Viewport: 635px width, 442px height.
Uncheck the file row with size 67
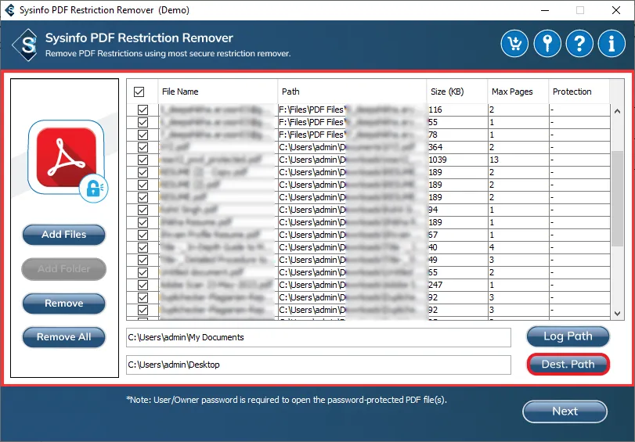(x=143, y=235)
